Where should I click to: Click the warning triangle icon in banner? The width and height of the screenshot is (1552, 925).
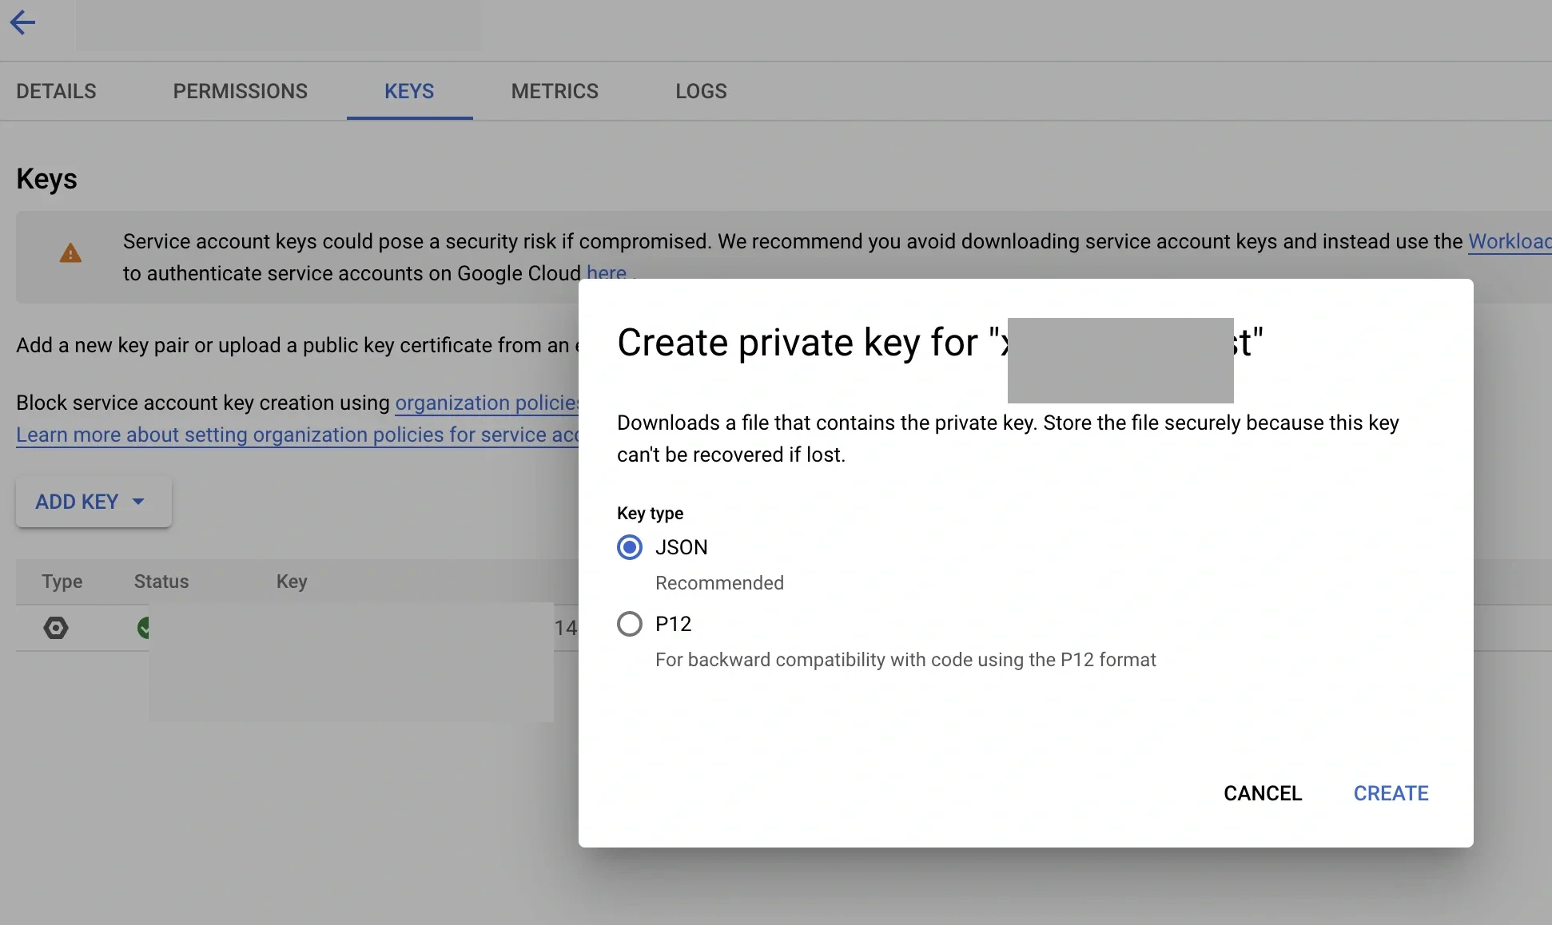point(70,252)
